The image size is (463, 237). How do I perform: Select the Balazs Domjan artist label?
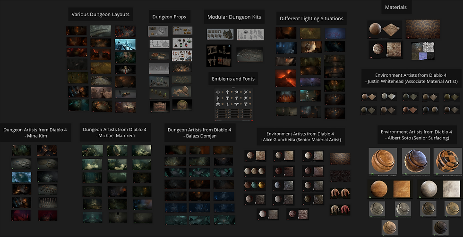pyautogui.click(x=199, y=133)
